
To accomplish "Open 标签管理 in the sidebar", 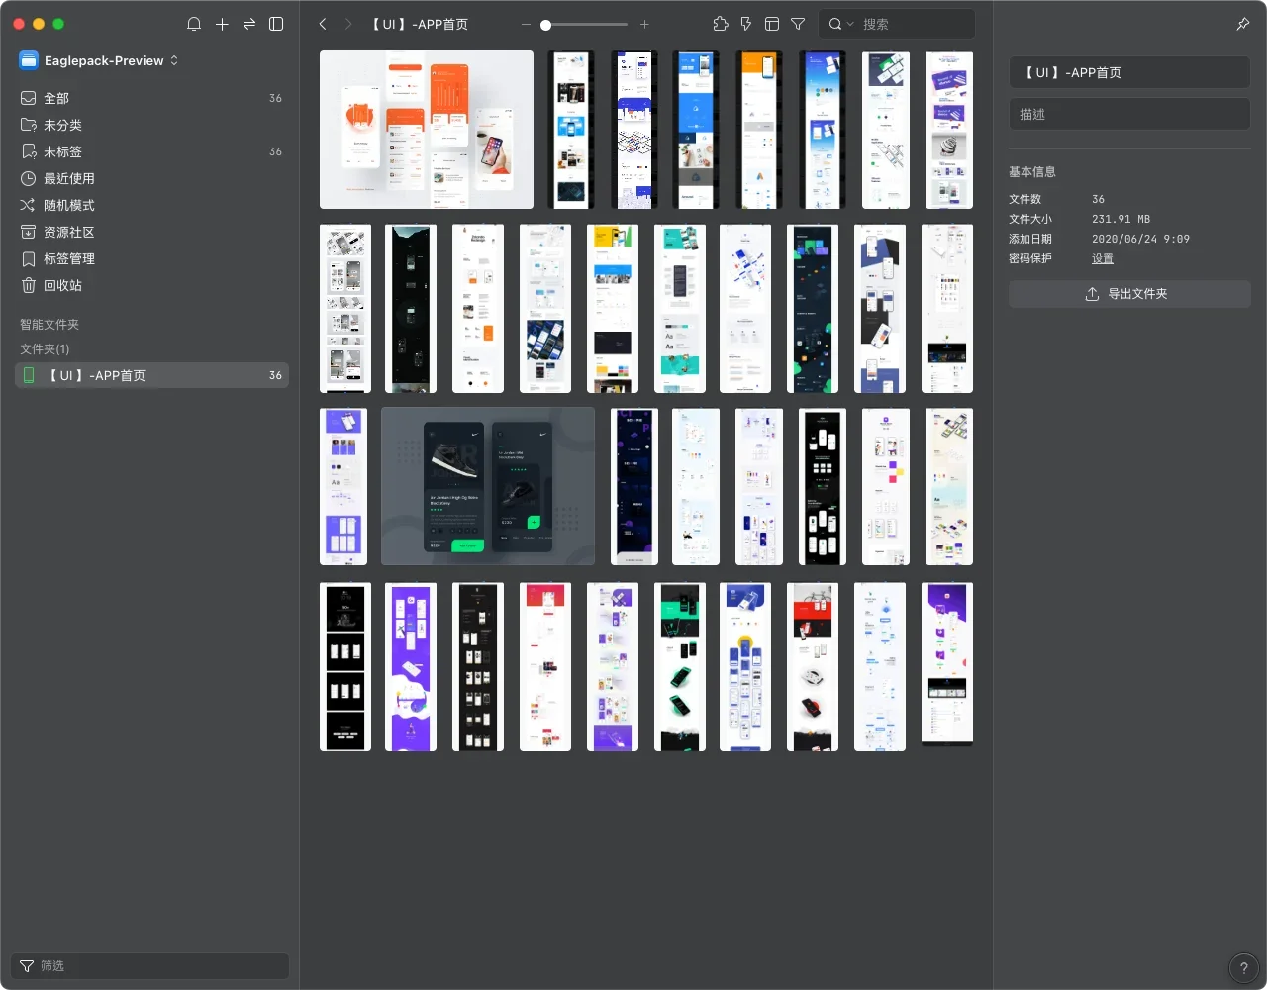I will (x=69, y=258).
